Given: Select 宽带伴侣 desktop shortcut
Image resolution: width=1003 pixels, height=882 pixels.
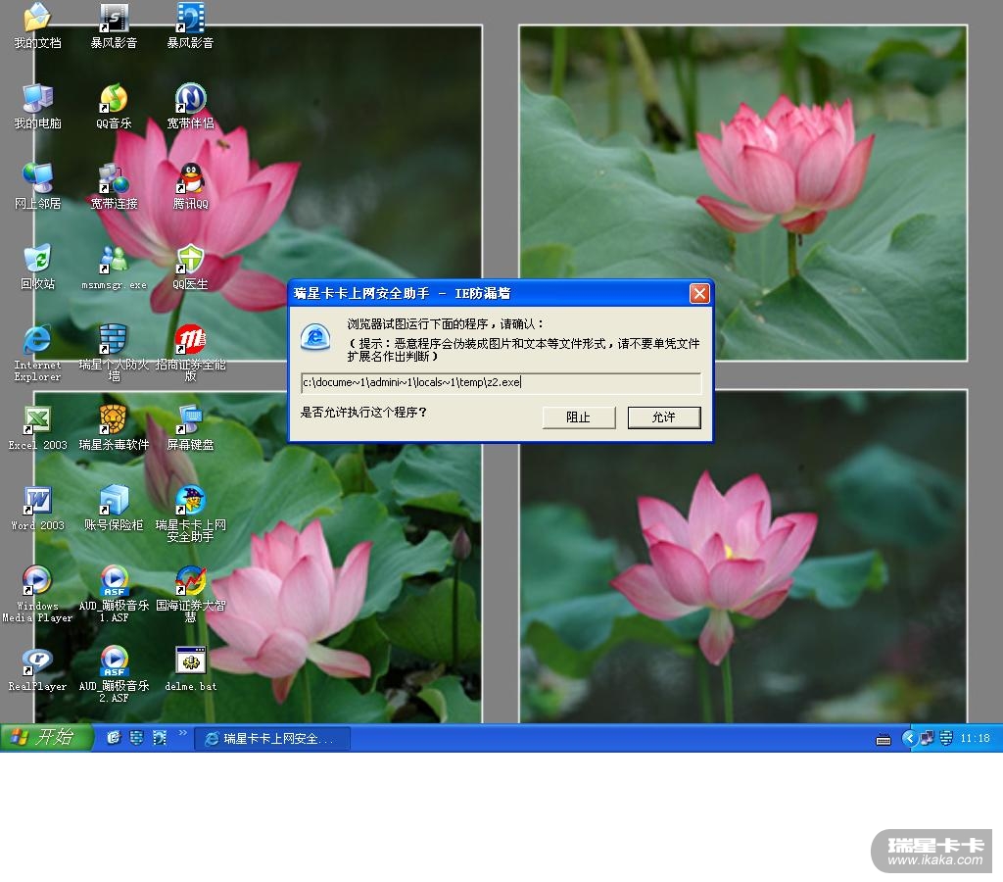Looking at the screenshot, I should click(x=191, y=106).
